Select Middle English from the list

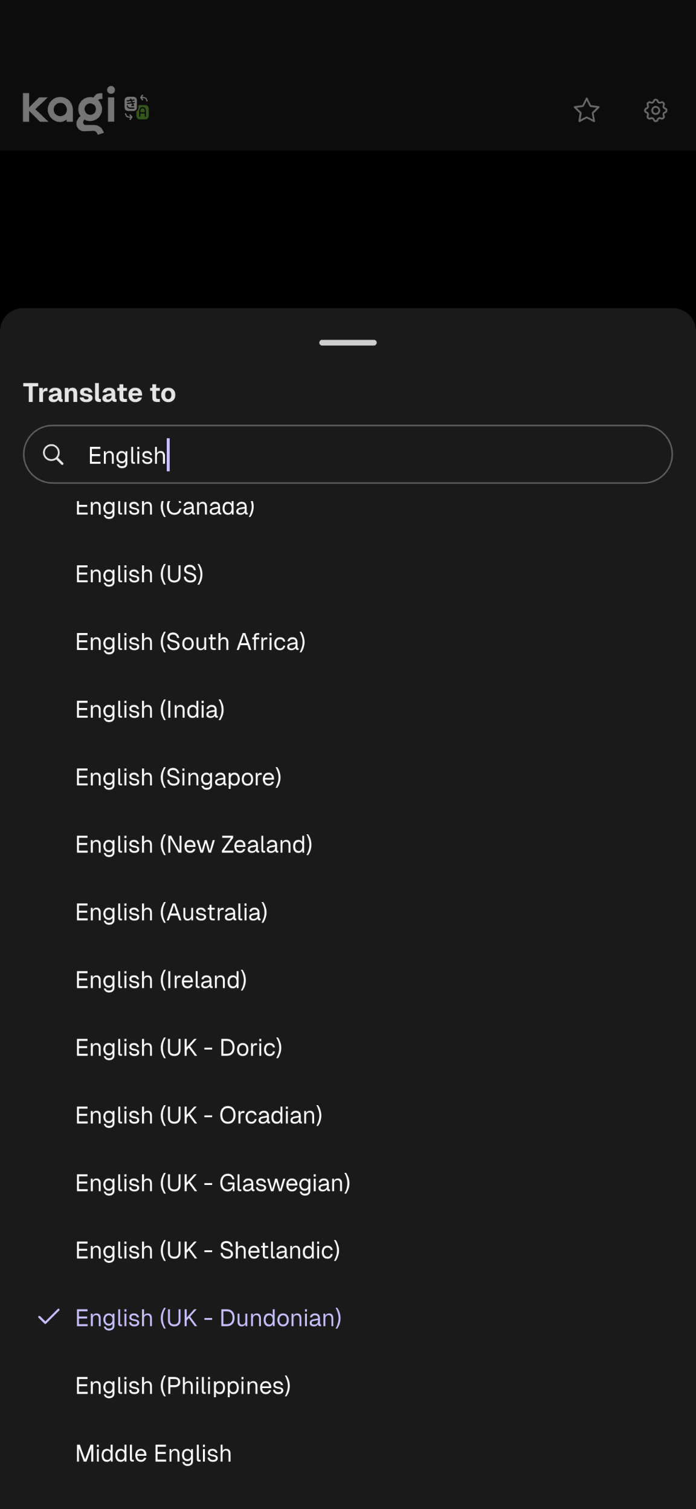pyautogui.click(x=153, y=1453)
